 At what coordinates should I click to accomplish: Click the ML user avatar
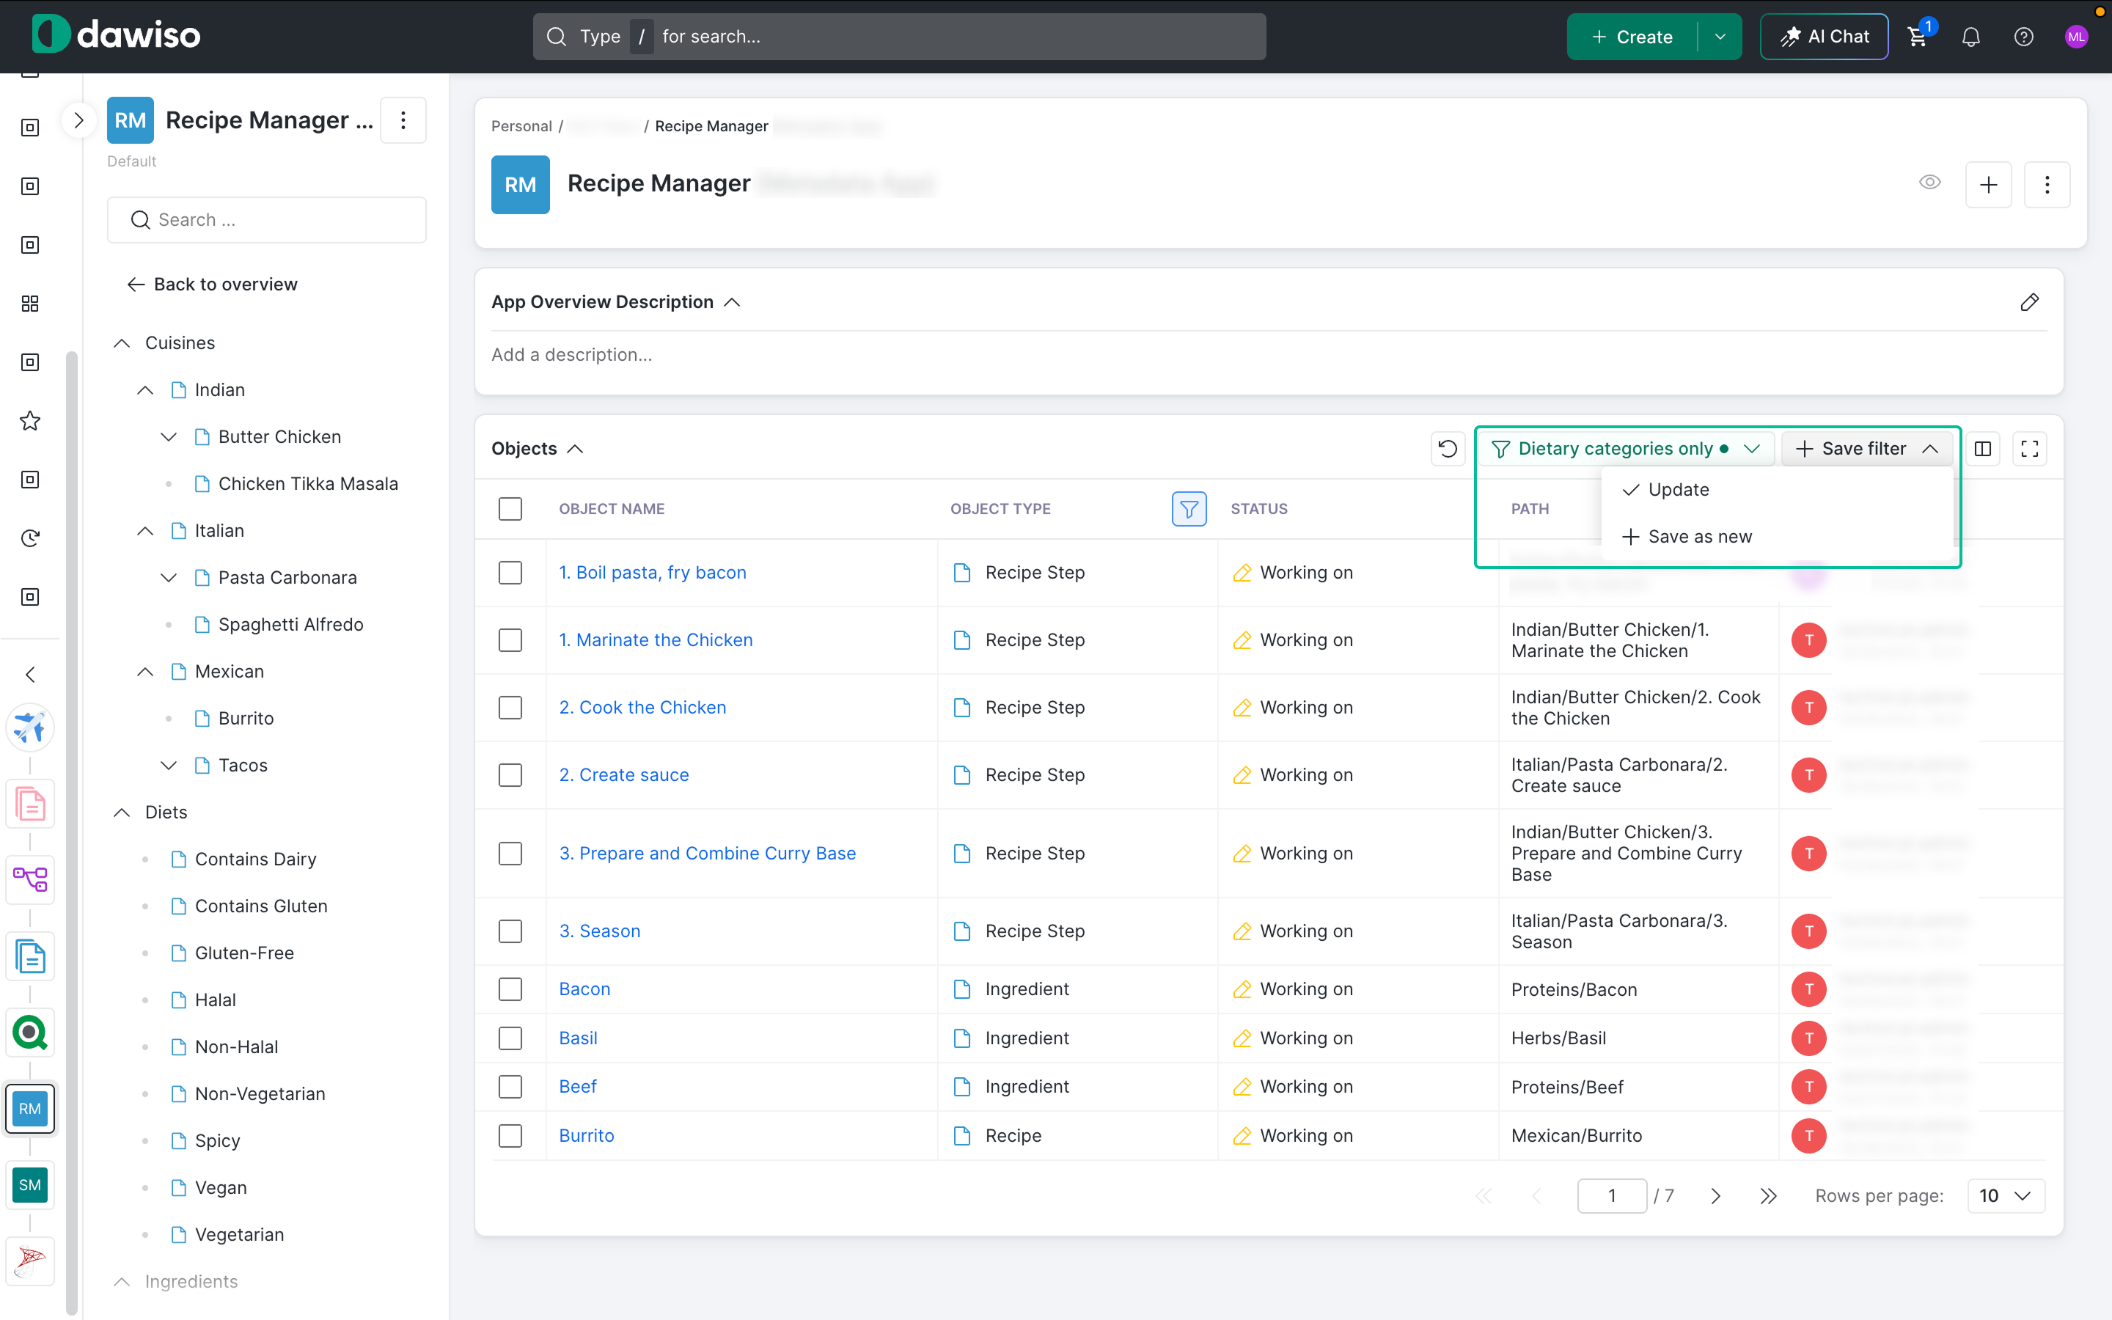(x=2076, y=37)
